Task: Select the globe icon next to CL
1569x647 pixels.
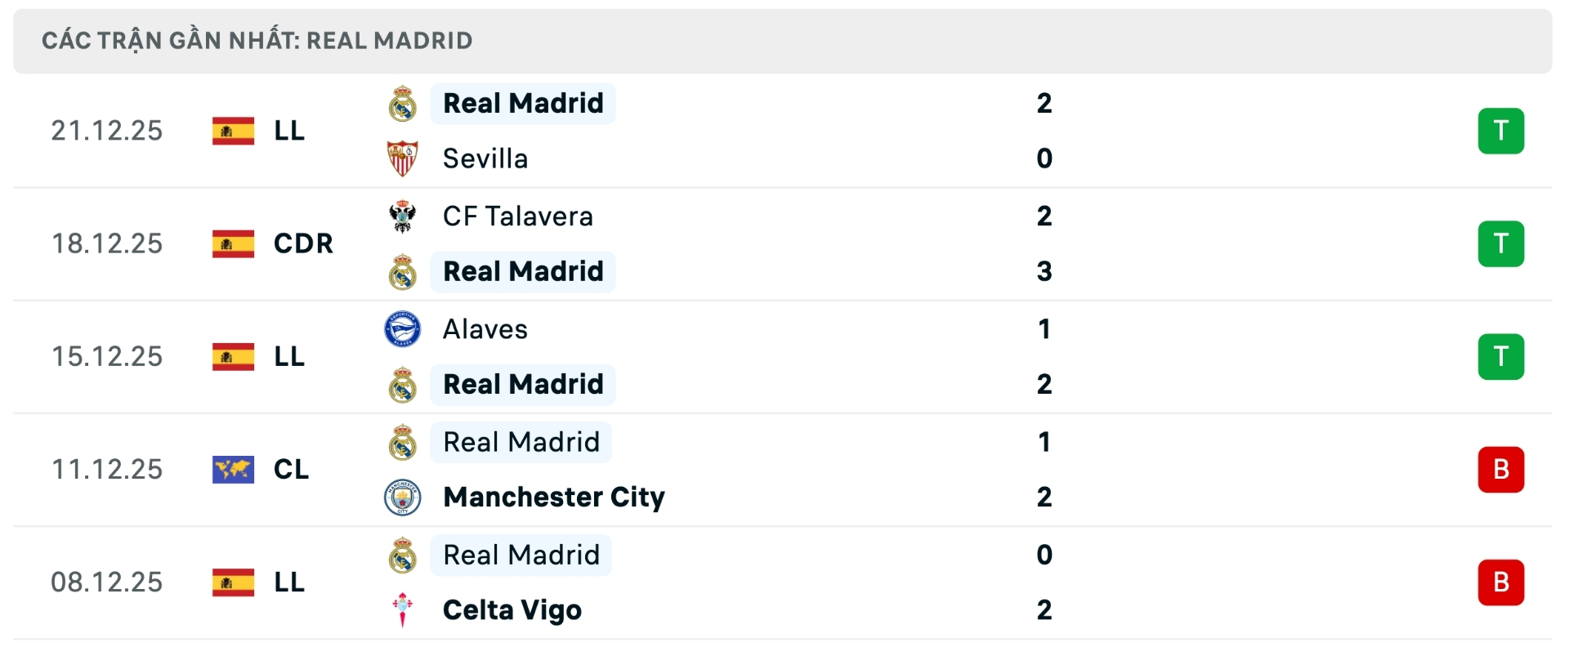Action: (233, 469)
